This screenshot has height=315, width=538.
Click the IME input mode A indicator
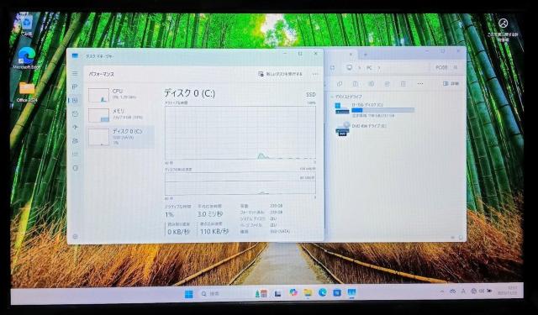tap(463, 291)
